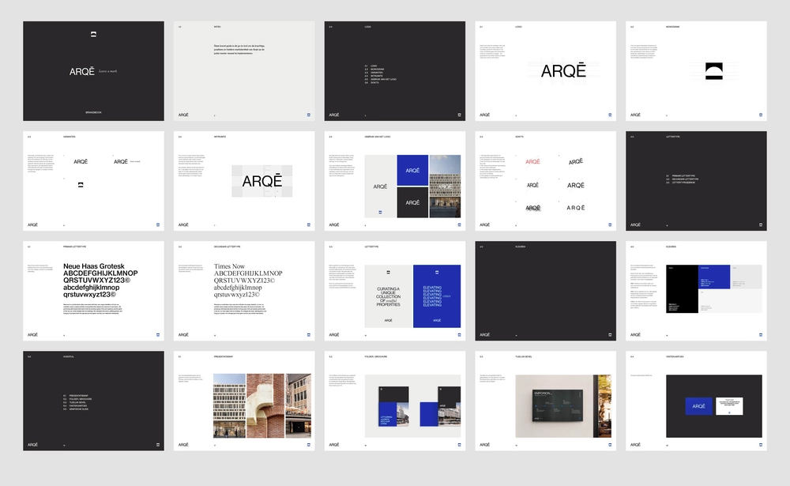
Task: Select the dark facade signage mockup image
Action: [552, 405]
